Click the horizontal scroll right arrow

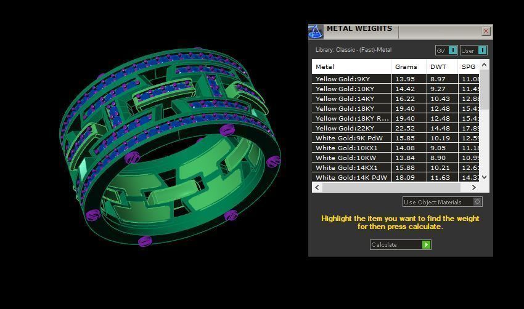coord(474,188)
